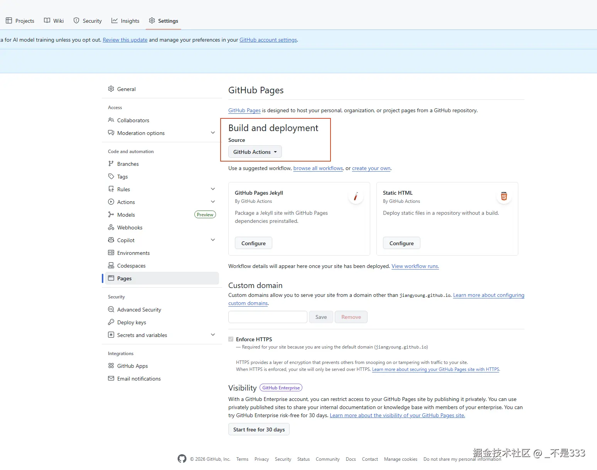The width and height of the screenshot is (597, 470).
Task: Expand the Rules section chevron
Action: (x=213, y=189)
